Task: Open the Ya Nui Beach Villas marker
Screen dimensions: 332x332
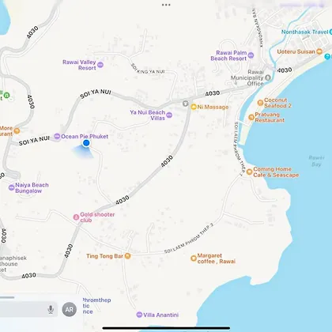Action: [169, 115]
